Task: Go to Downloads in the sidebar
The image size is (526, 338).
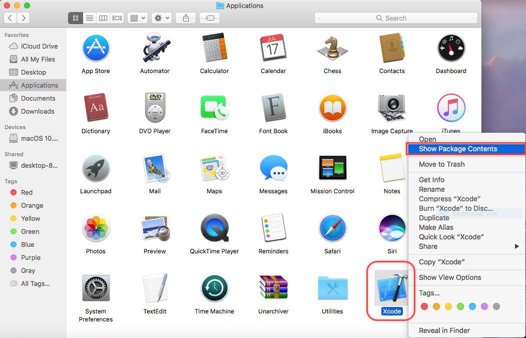Action: point(38,111)
